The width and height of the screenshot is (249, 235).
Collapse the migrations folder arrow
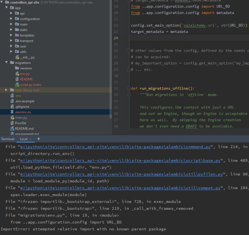coord(7,63)
